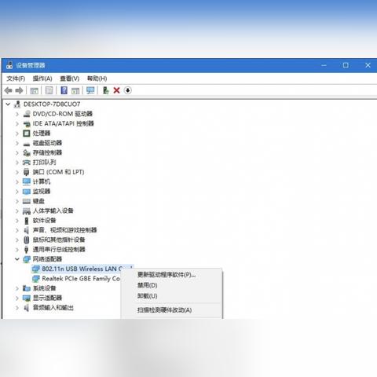Screen dimensions: 377x377
Task: Click the 打印队列 printer icon
Action: click(x=27, y=163)
